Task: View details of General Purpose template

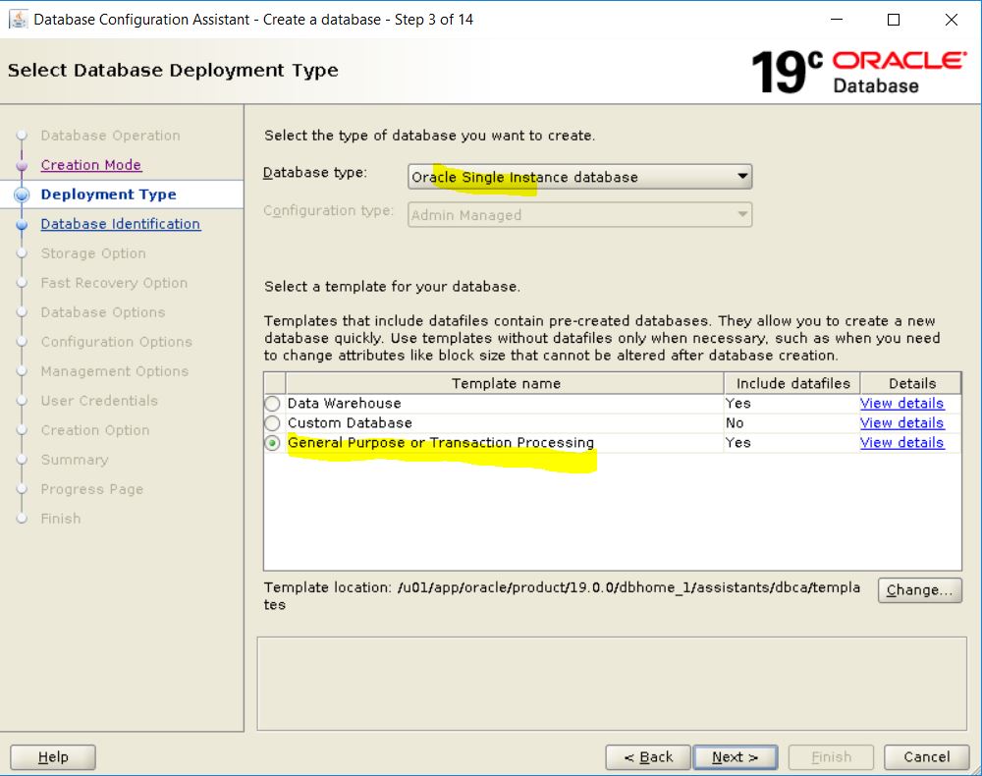Action: [901, 443]
